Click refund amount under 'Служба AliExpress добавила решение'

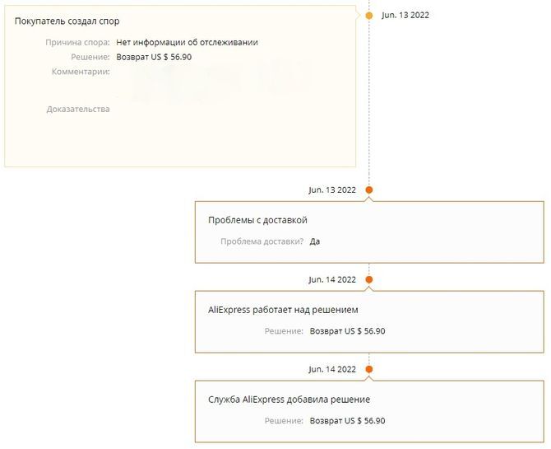(347, 421)
